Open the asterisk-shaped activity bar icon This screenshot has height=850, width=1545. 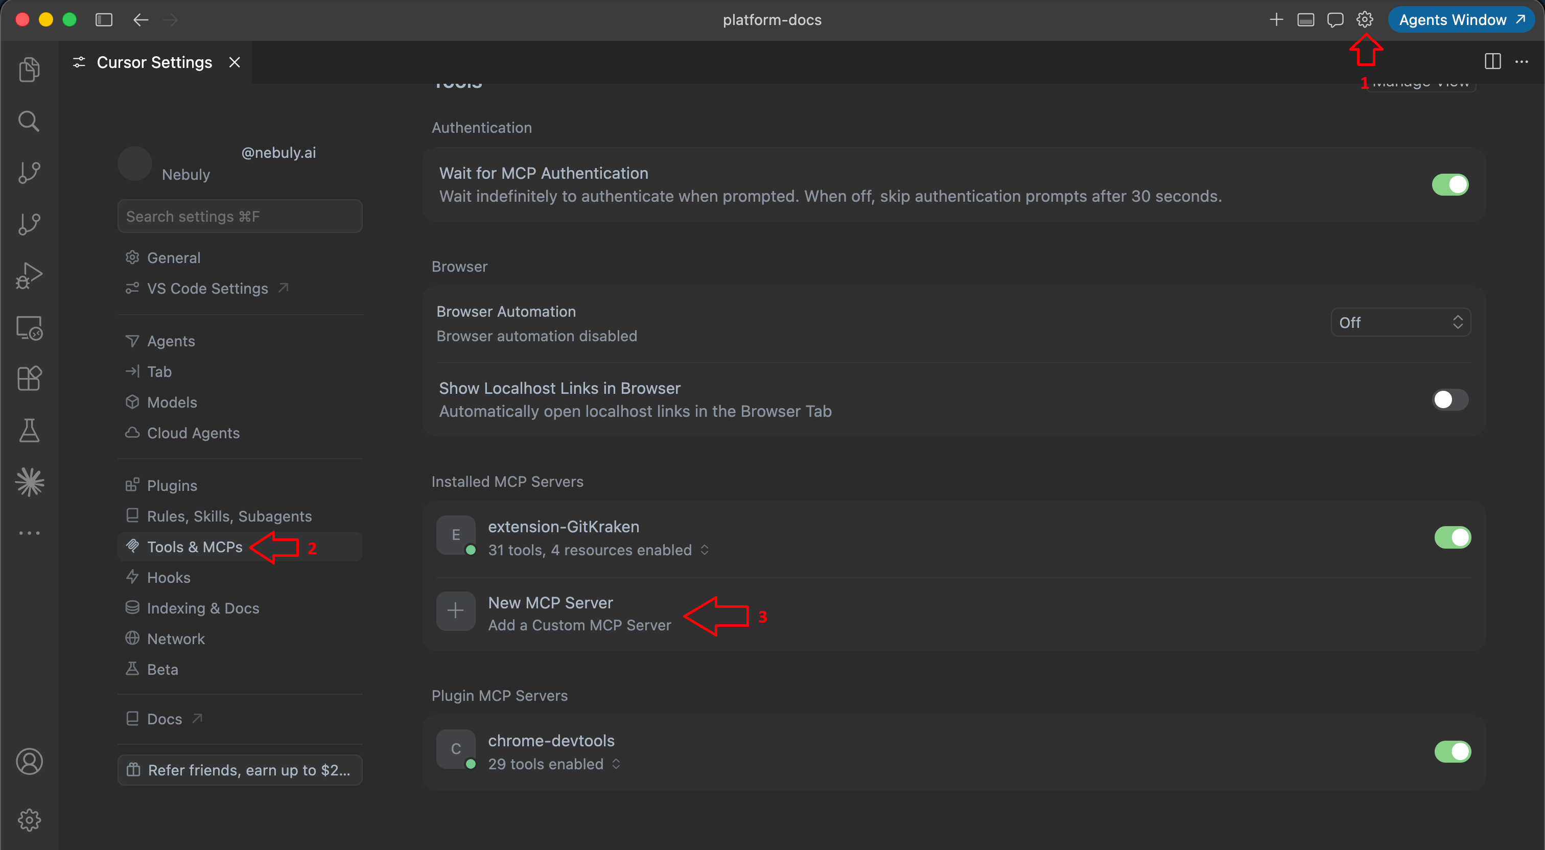[x=29, y=482]
